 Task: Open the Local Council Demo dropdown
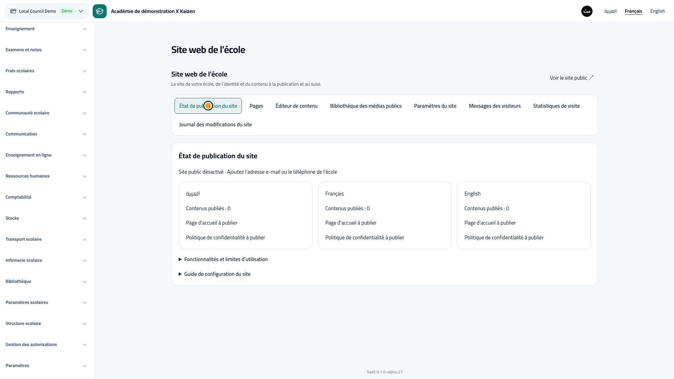coord(47,11)
